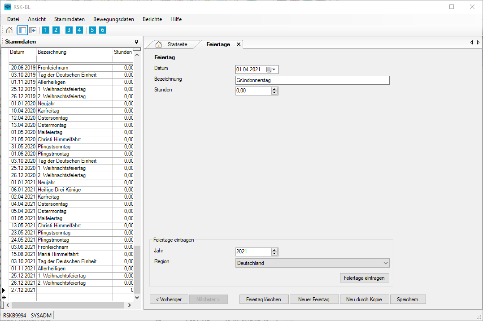483x321 pixels.
Task: Click the house icon on Startseite tab
Action: point(159,44)
